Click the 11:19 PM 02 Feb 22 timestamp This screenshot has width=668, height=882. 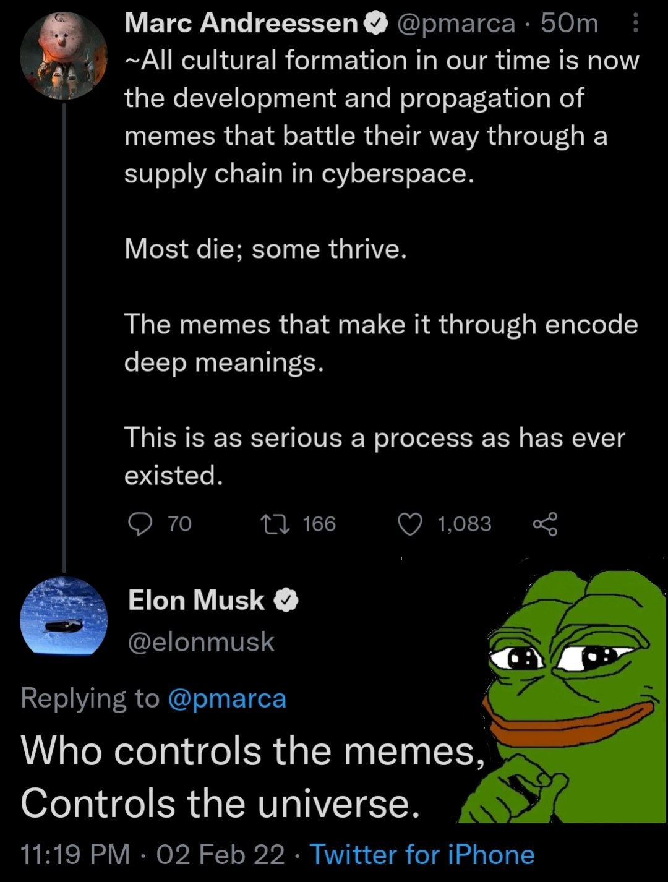click(x=153, y=854)
